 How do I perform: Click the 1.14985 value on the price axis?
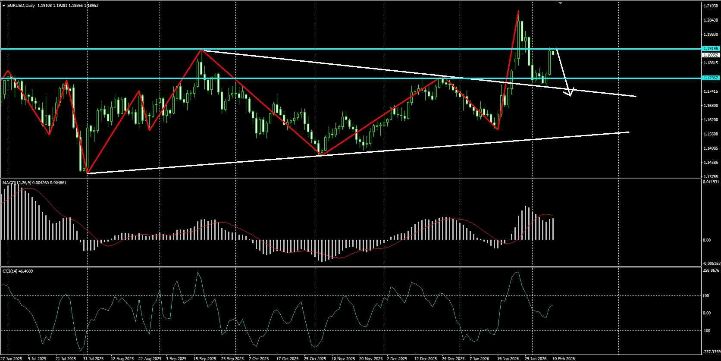click(711, 148)
